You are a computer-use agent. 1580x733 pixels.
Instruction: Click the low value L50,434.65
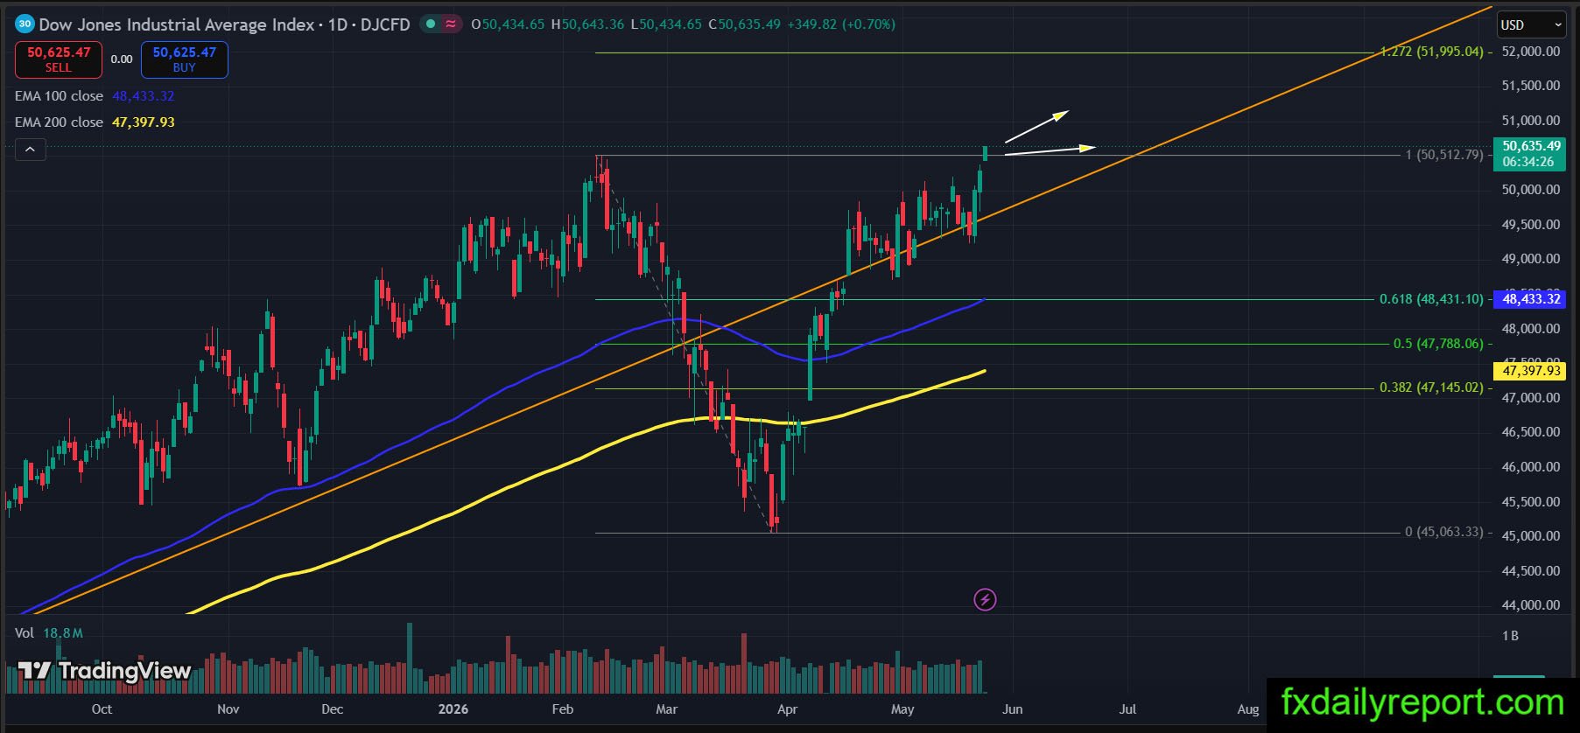tap(665, 24)
